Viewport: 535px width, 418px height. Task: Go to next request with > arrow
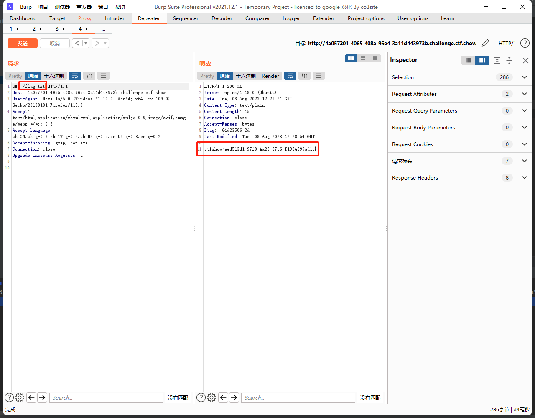[97, 43]
